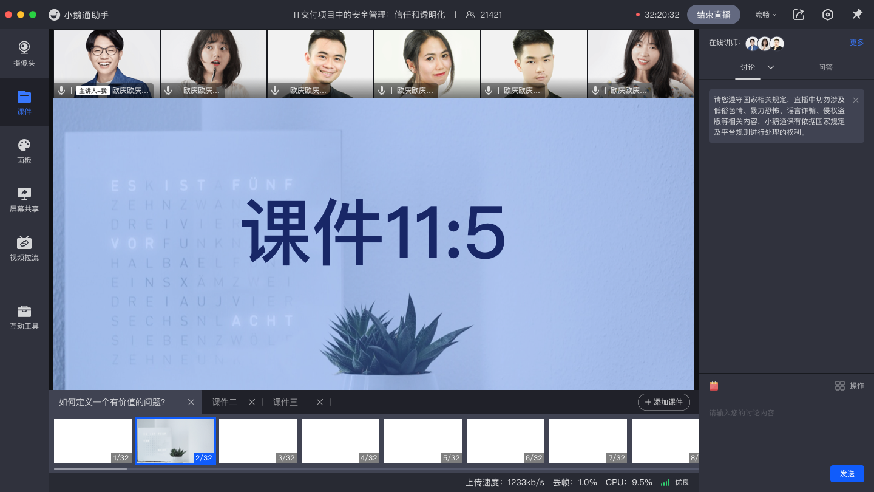
Task: Open the 互动工具 interactive toolbox
Action: click(x=24, y=317)
